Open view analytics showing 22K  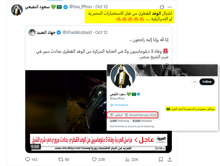[x=127, y=159]
